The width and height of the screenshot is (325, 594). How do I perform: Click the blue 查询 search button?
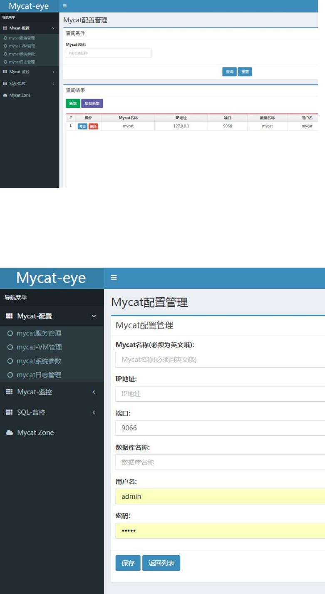(x=229, y=72)
